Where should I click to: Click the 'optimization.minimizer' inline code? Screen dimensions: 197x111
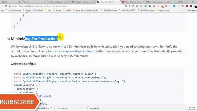click(x=123, y=51)
